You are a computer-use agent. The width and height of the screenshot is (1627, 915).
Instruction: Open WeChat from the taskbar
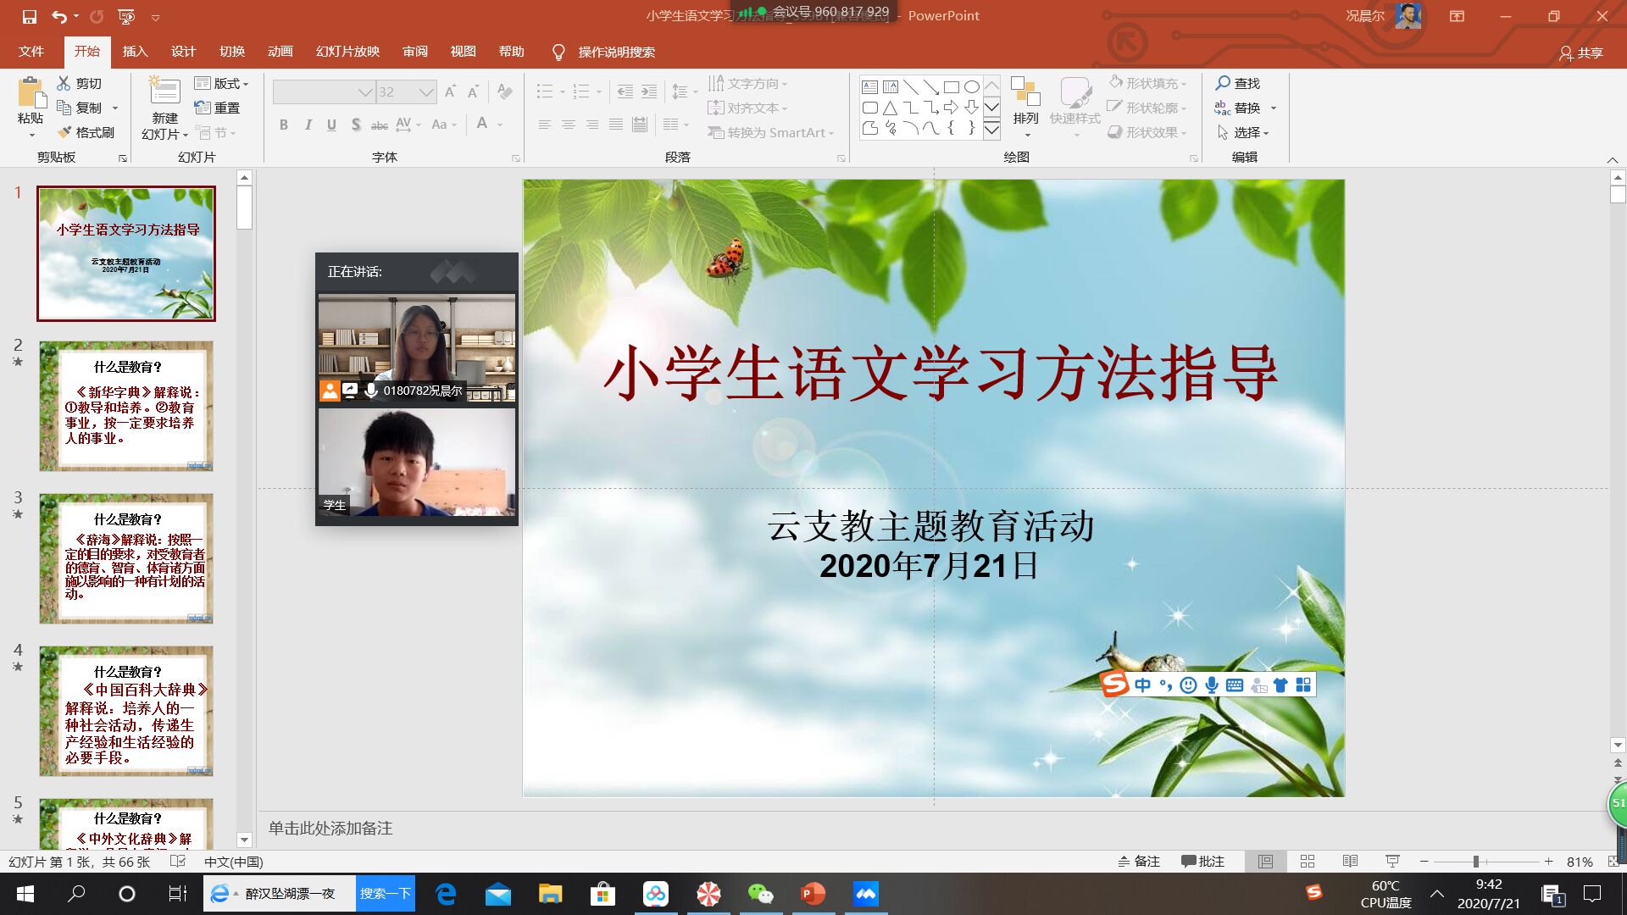coord(760,893)
